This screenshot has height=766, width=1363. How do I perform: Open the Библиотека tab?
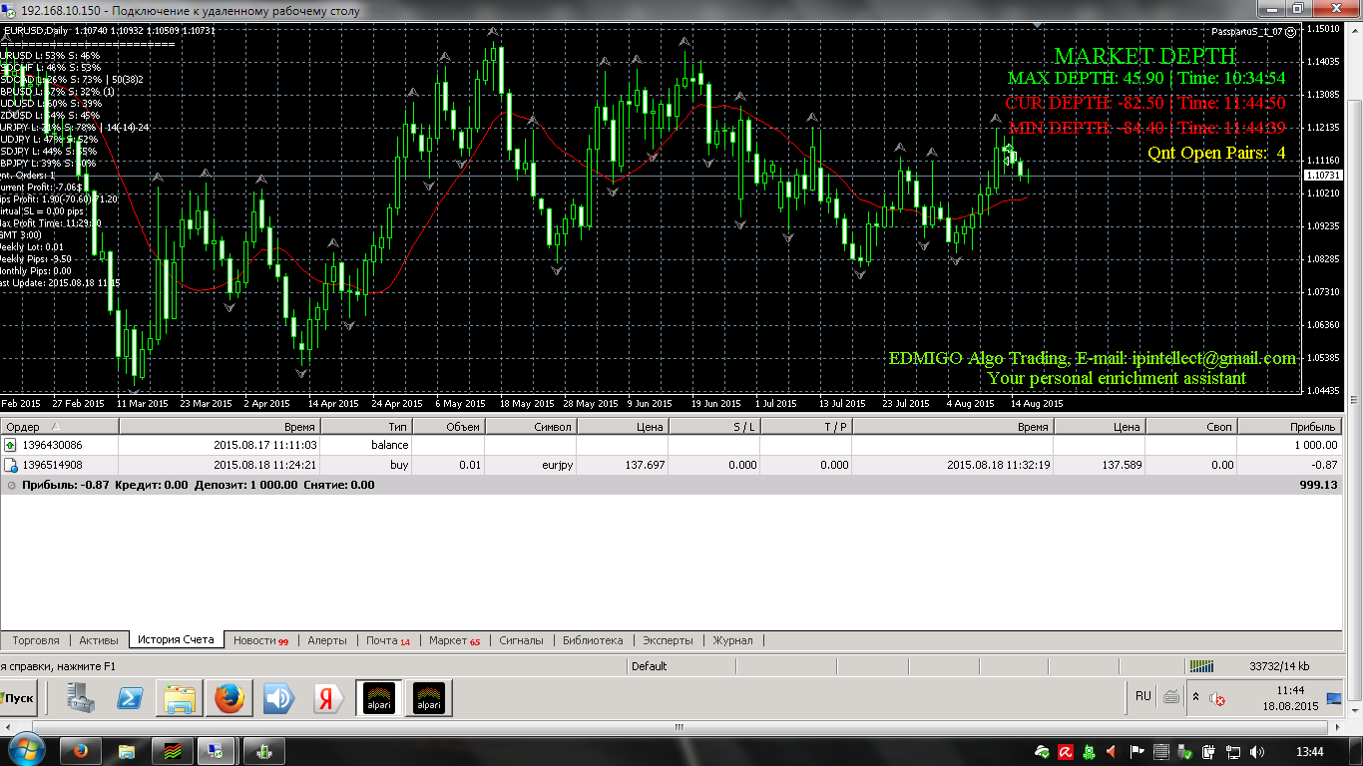pyautogui.click(x=593, y=640)
